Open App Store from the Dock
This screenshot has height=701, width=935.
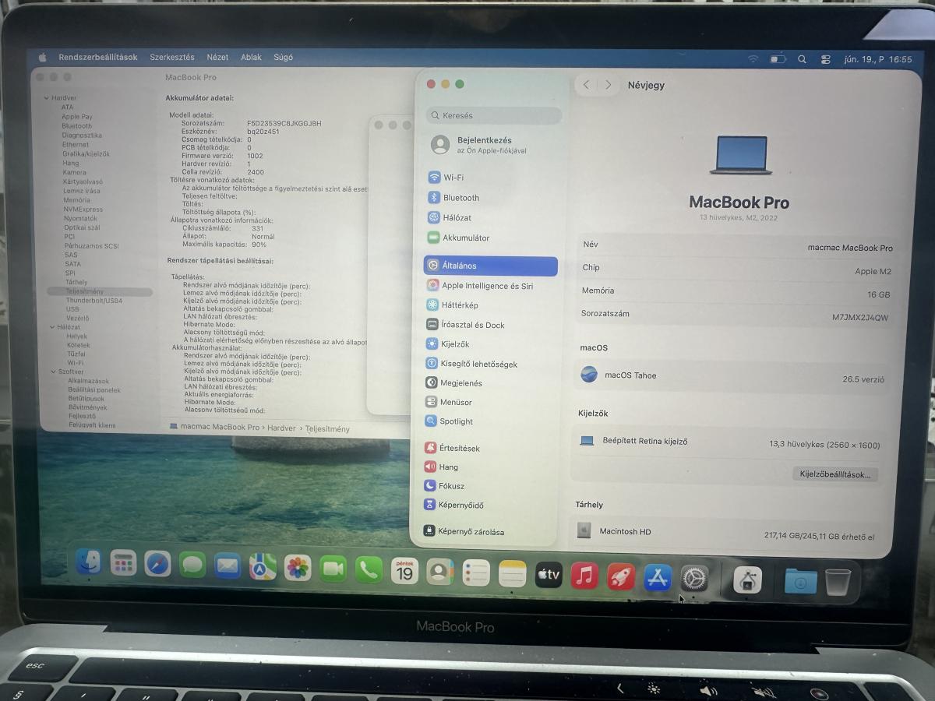click(658, 578)
